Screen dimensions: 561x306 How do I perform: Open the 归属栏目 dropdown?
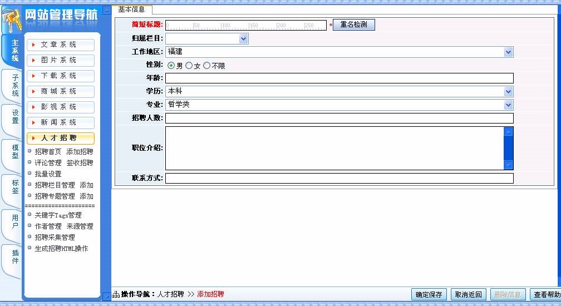coord(207,38)
